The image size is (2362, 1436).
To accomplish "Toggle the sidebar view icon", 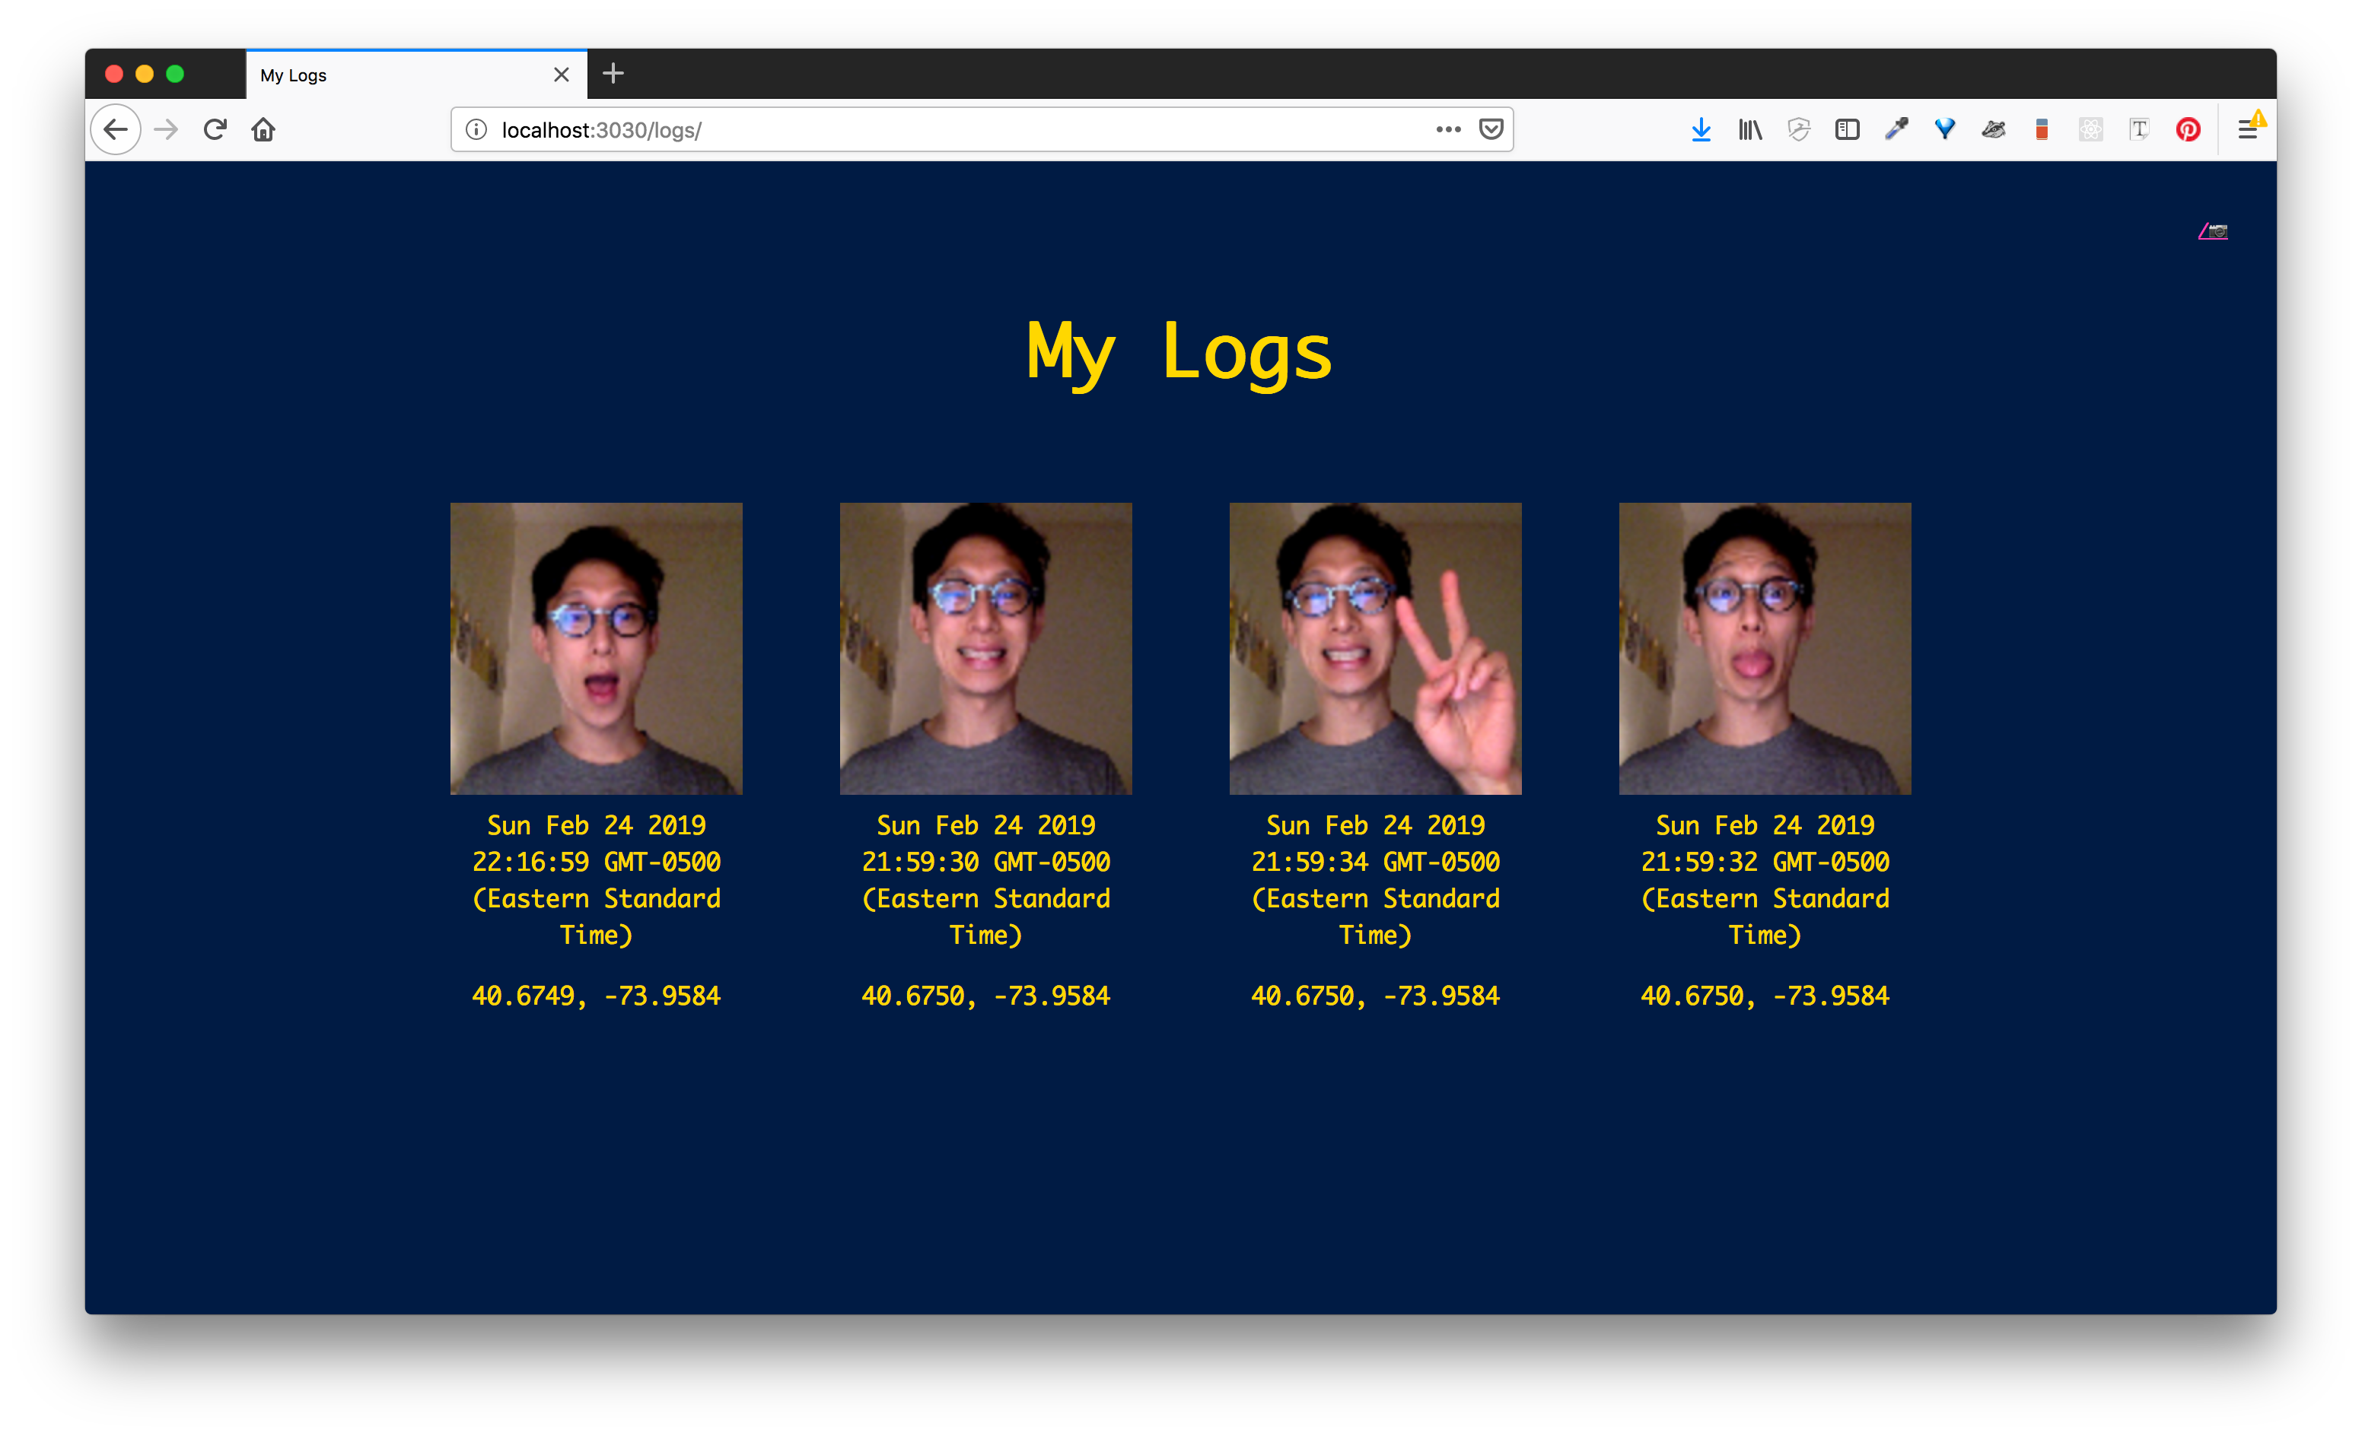I will pos(1848,129).
